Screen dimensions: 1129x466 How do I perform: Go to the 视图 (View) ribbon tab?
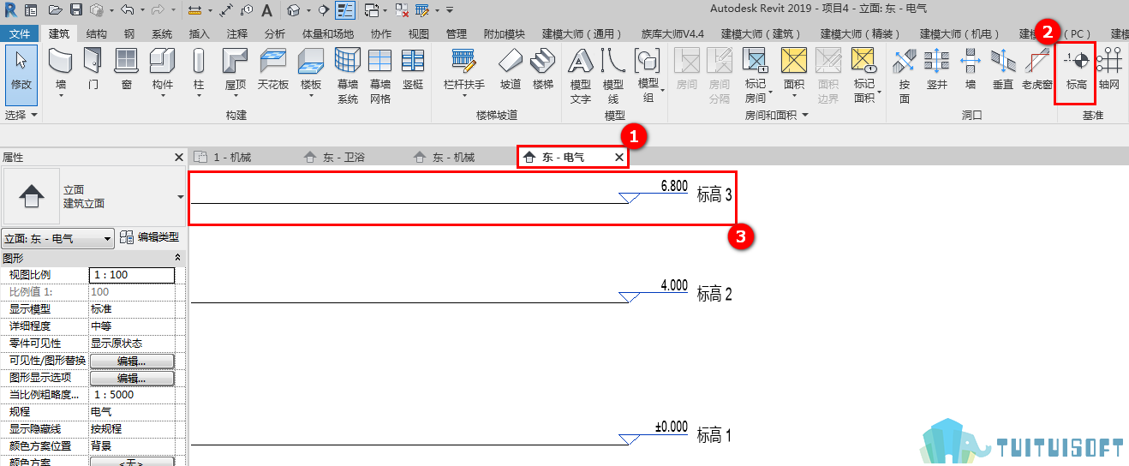pos(419,33)
